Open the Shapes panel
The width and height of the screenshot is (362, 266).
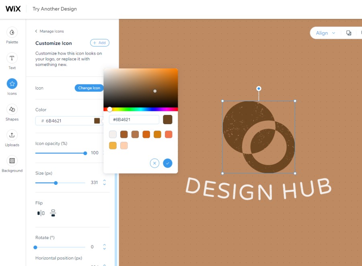(x=12, y=113)
